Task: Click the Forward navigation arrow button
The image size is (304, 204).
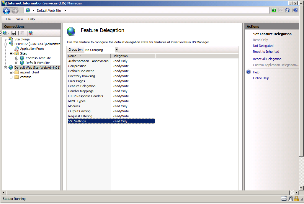Action: 15,11
